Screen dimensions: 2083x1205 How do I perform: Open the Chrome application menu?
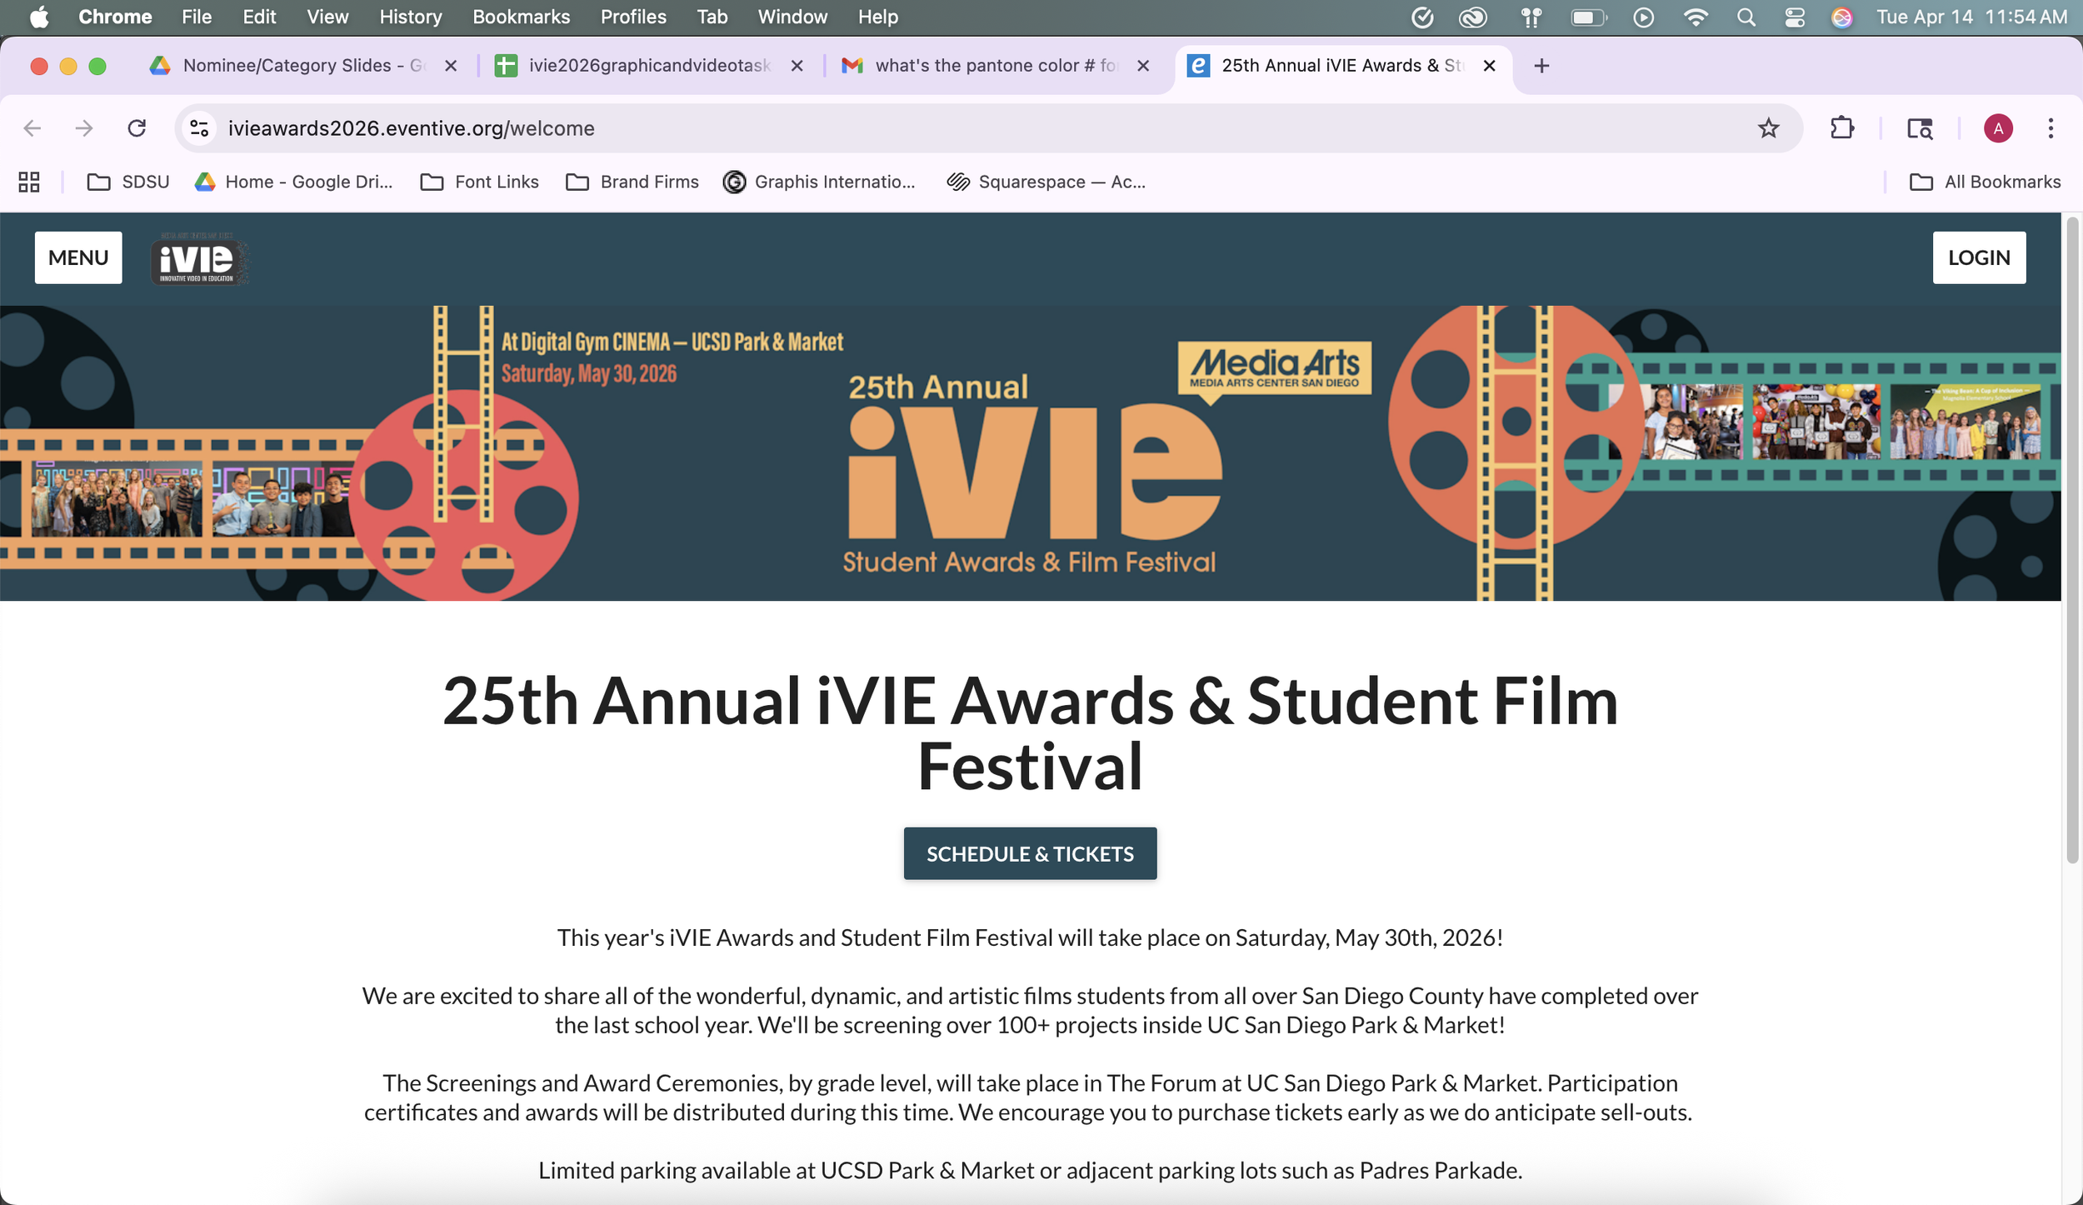click(x=115, y=17)
